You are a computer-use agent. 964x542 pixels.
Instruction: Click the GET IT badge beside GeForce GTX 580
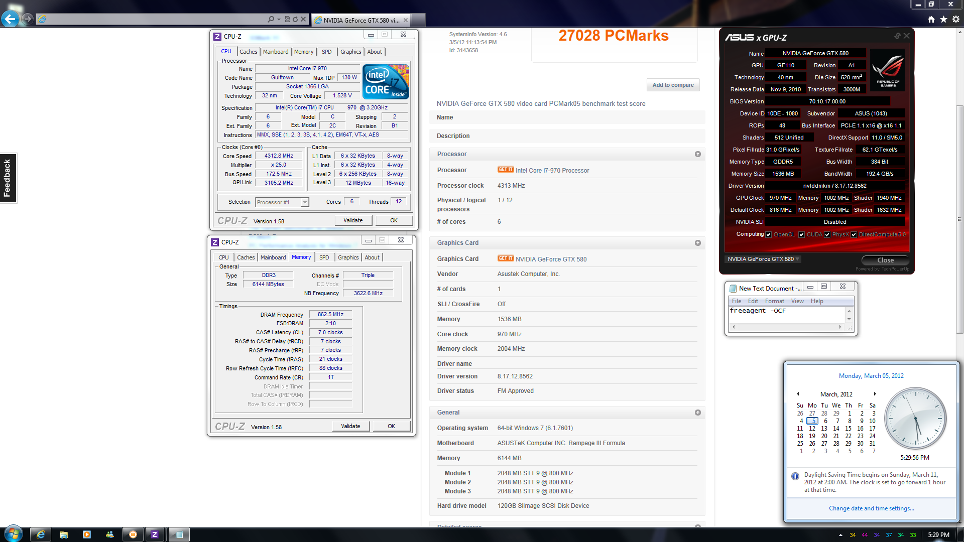(x=506, y=258)
